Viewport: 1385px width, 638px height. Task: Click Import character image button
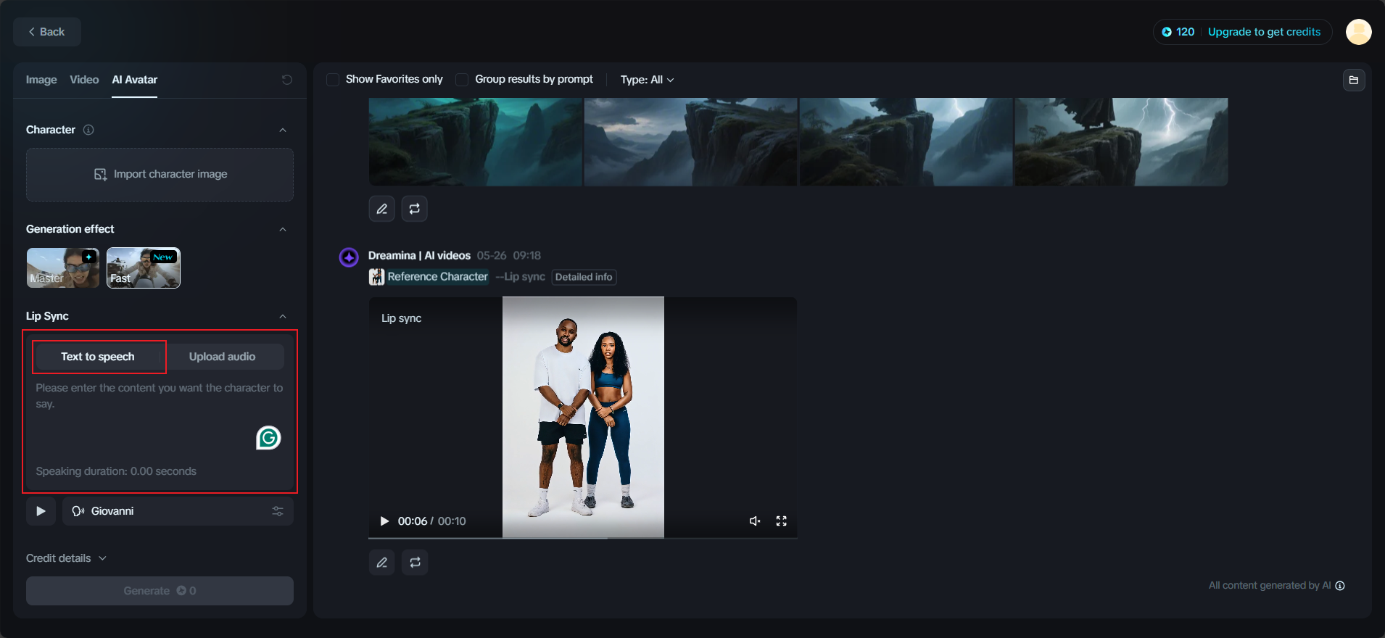[160, 175]
